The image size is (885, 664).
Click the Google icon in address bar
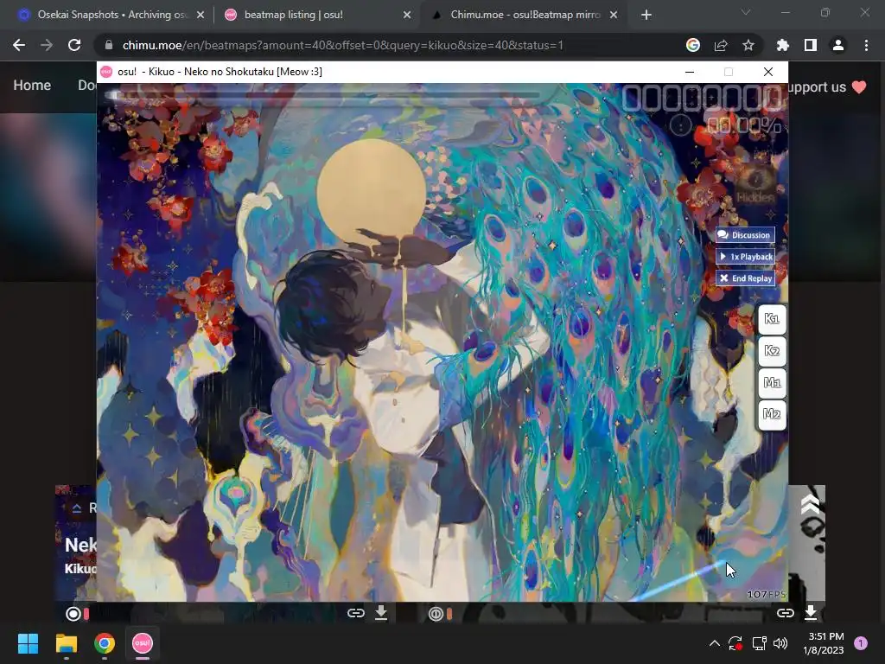(x=693, y=45)
